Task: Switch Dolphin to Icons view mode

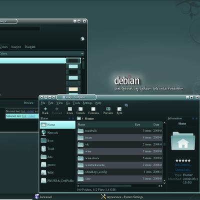Action: coord(70,110)
